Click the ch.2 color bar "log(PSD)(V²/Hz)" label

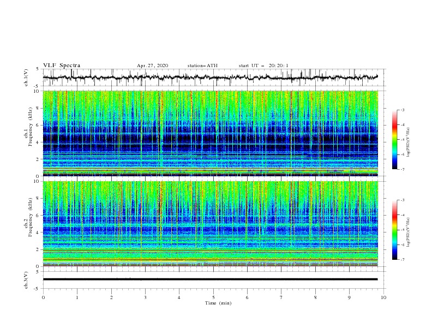(409, 232)
